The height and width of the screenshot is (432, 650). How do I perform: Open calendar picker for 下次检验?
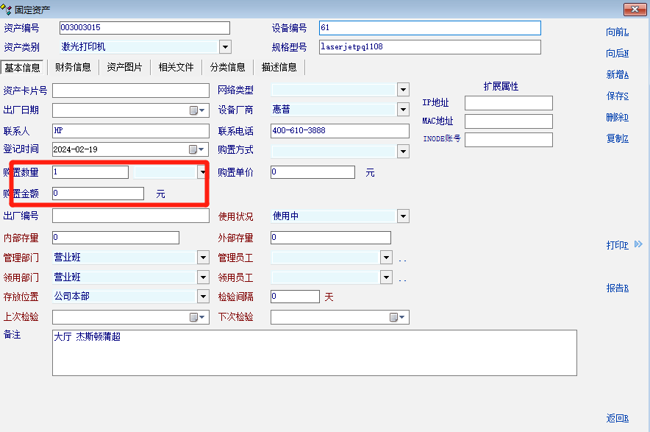(x=395, y=317)
